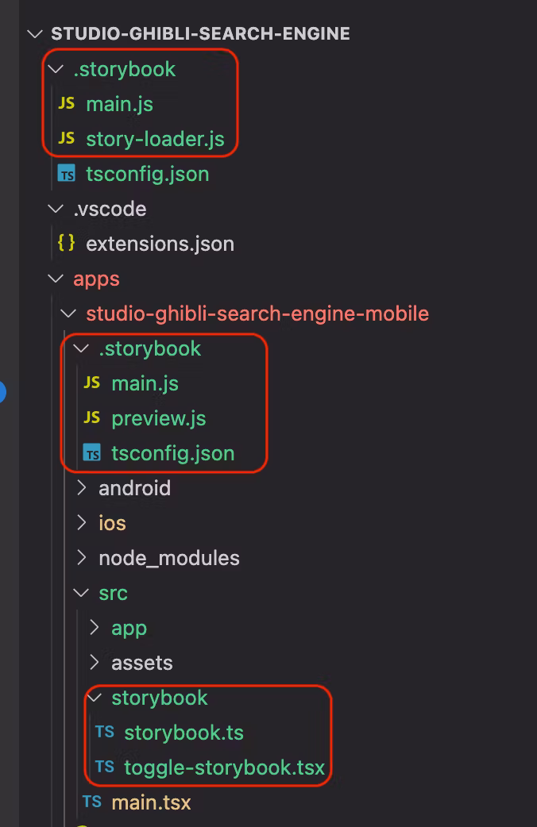The height and width of the screenshot is (827, 537).
Task: Open the blue badge at left edge
Action: pos(2,391)
